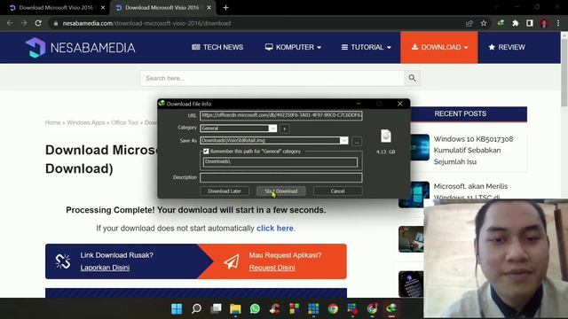Image resolution: width=568 pixels, height=319 pixels.
Task: Click into the URL field in dialog
Action: 280,115
